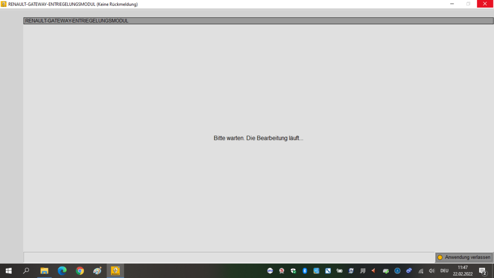494x278 pixels.
Task: Click the Bitte warten status message
Action: click(259, 138)
